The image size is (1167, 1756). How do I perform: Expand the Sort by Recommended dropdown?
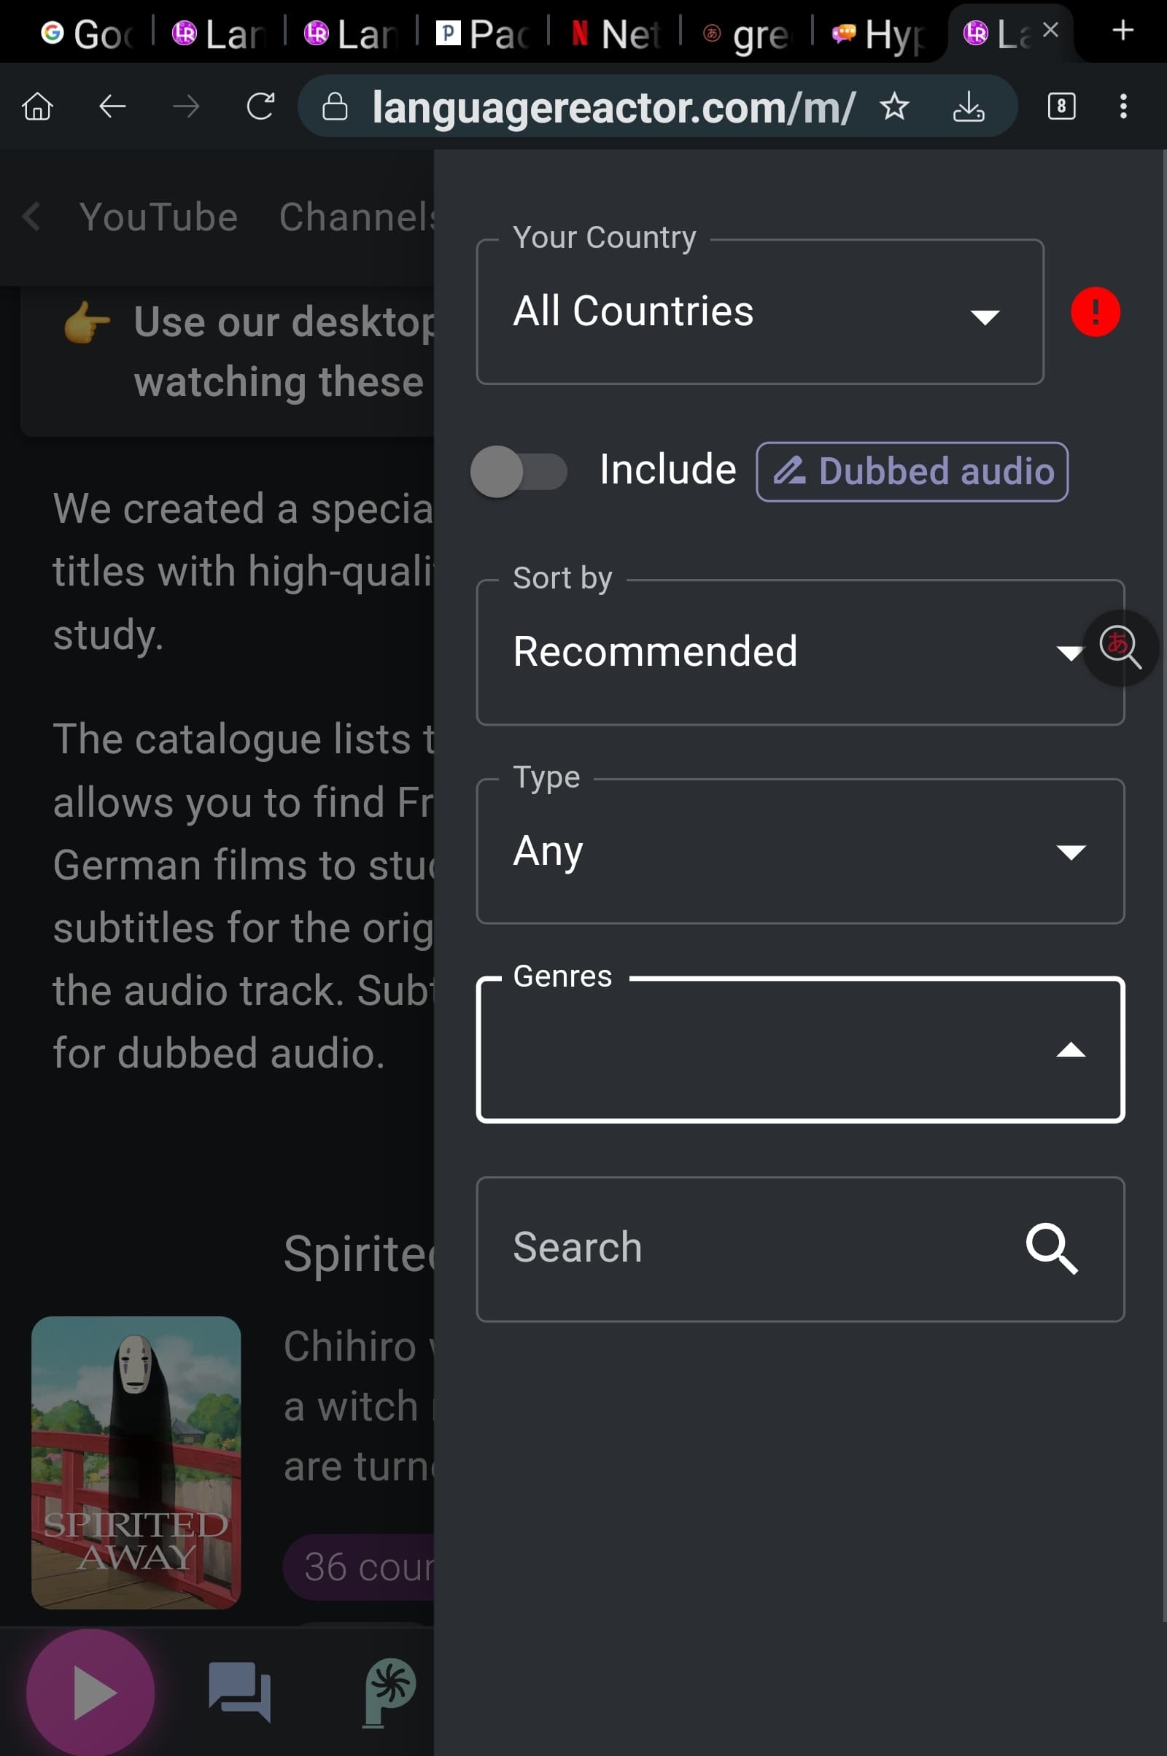[800, 652]
